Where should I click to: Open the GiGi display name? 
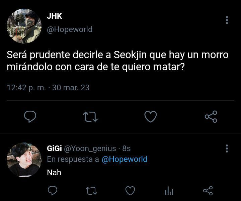point(55,148)
